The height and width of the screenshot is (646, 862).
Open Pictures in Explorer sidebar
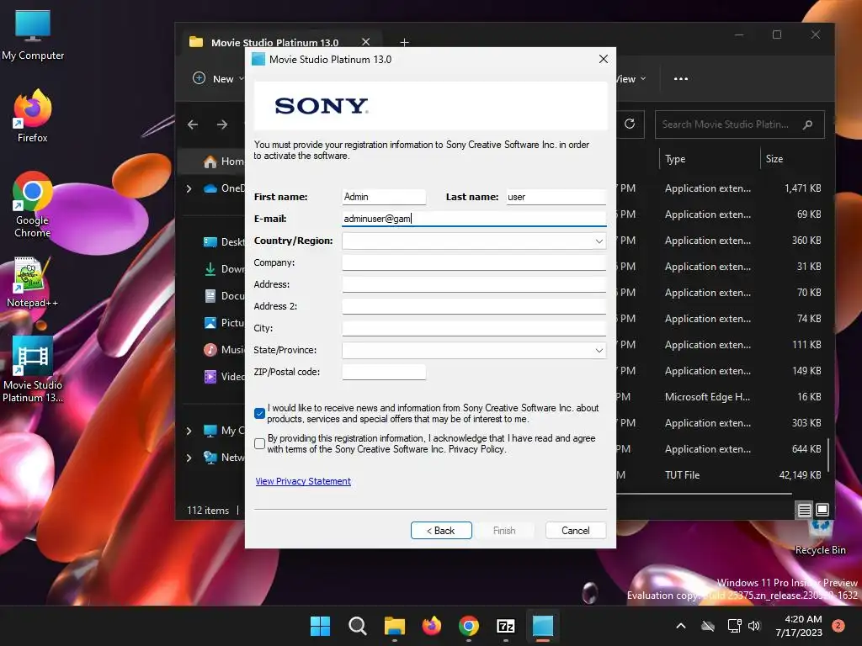pos(224,323)
